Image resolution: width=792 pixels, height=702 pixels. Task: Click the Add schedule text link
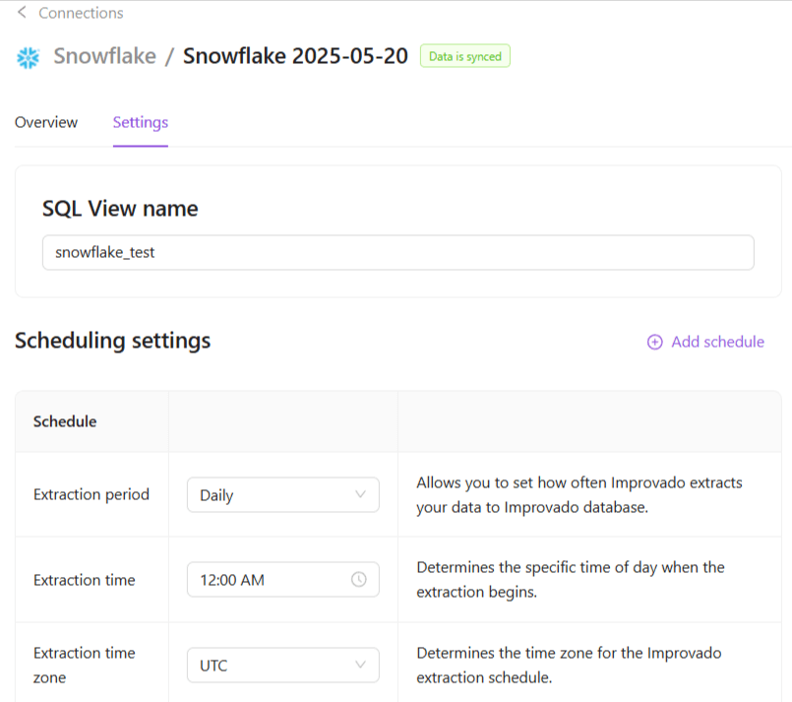(x=717, y=342)
